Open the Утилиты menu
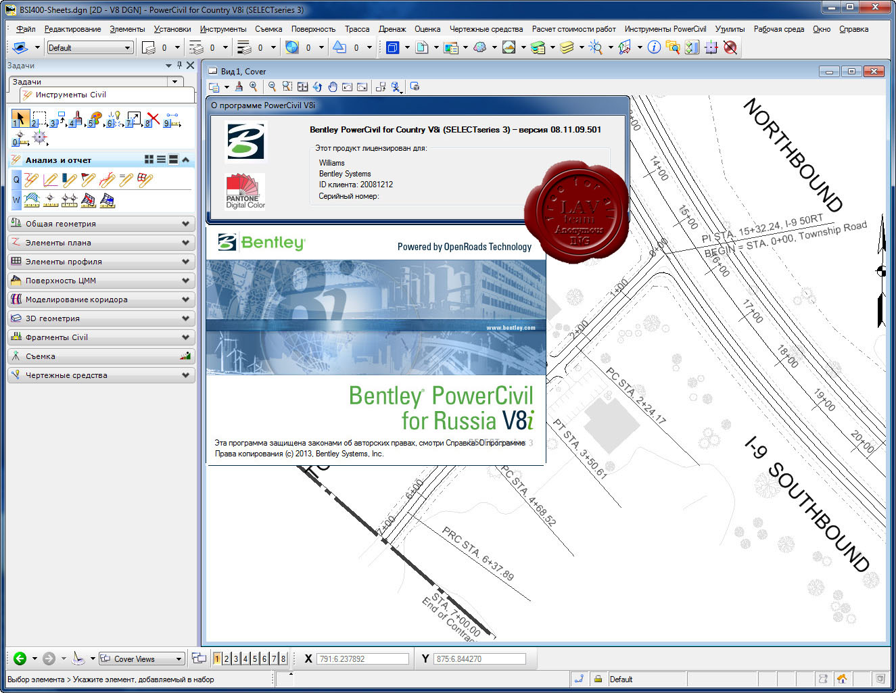 pos(730,29)
